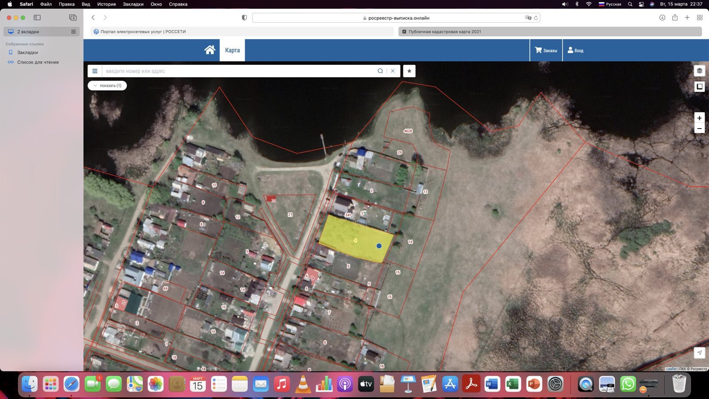The width and height of the screenshot is (709, 399).
Task: Click the Вход login link
Action: tap(576, 50)
